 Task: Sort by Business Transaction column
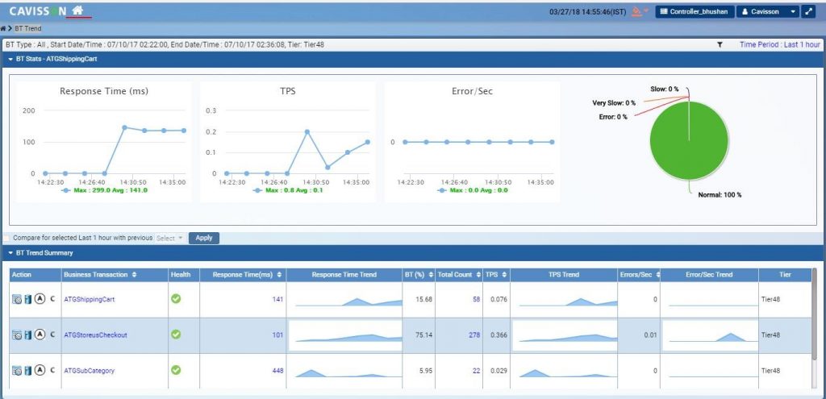click(135, 275)
